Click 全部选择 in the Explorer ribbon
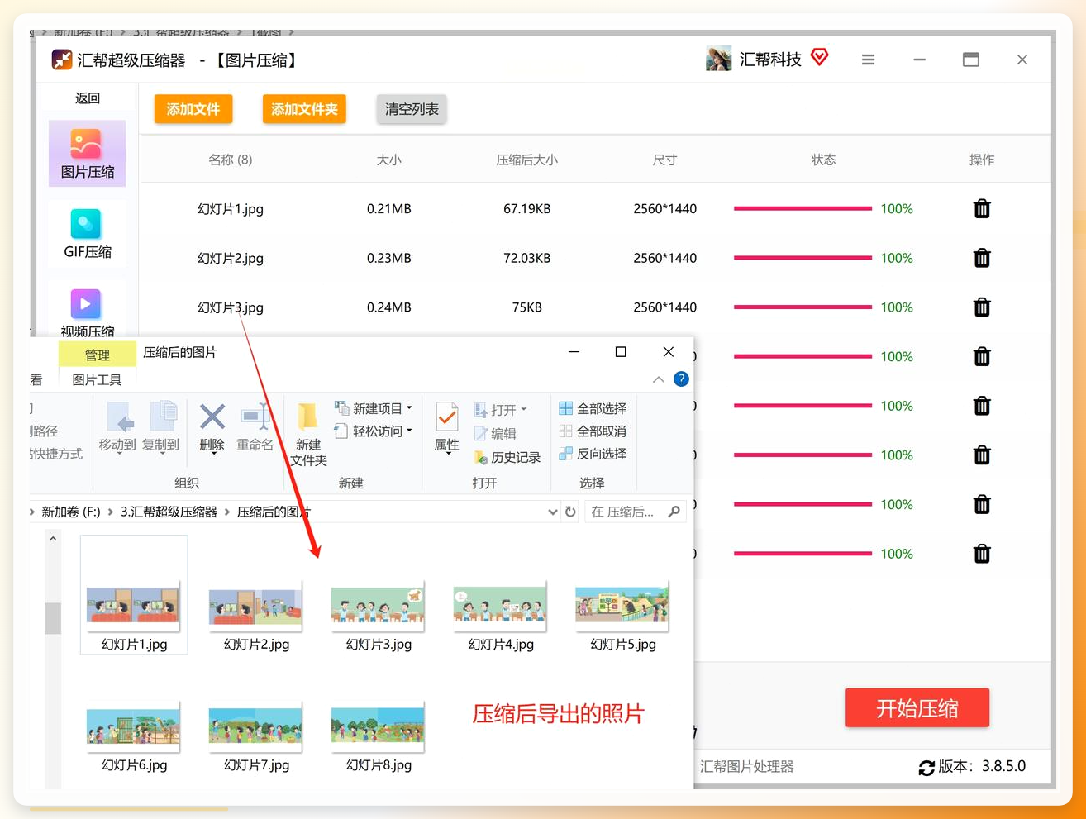The width and height of the screenshot is (1086, 819). (x=593, y=408)
